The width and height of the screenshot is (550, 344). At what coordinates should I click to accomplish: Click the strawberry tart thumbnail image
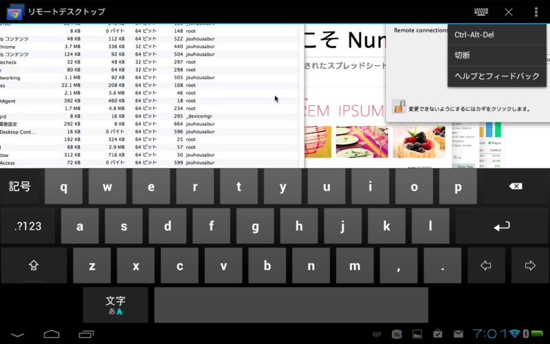click(x=419, y=142)
